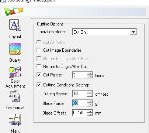
Task: Uncheck the Cut Passes checkbox
Action: tap(39, 75)
